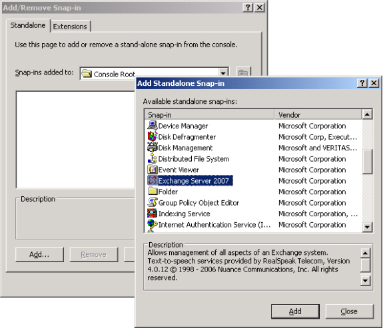Click the Console Root folder icon
Image resolution: width=383 pixels, height=328 pixels.
click(87, 74)
